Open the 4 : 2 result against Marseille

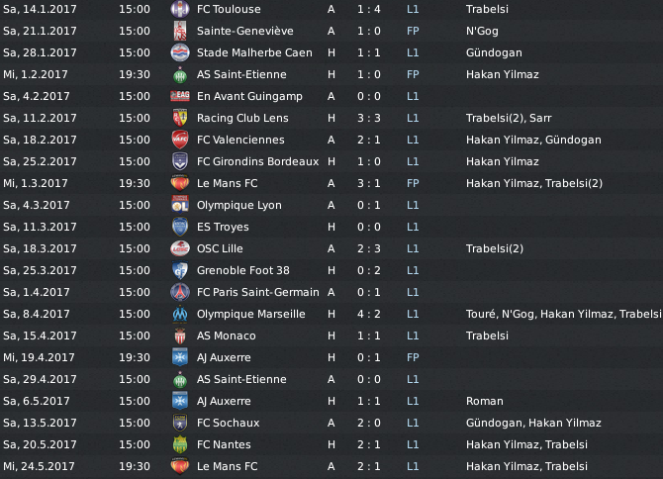[x=369, y=314]
